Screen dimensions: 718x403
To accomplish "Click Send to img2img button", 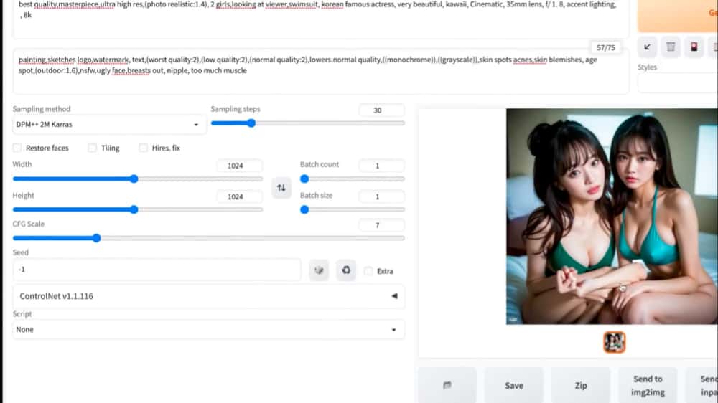I will point(648,385).
